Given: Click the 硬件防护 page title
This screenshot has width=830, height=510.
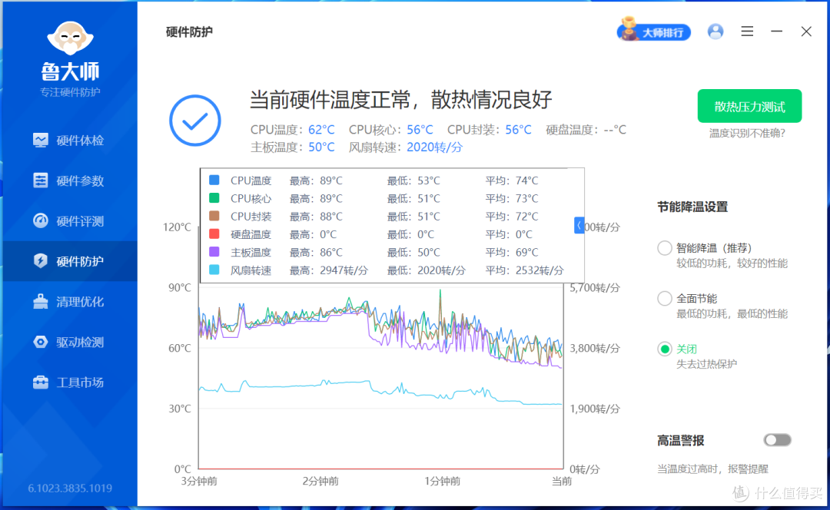Looking at the screenshot, I should 189,31.
